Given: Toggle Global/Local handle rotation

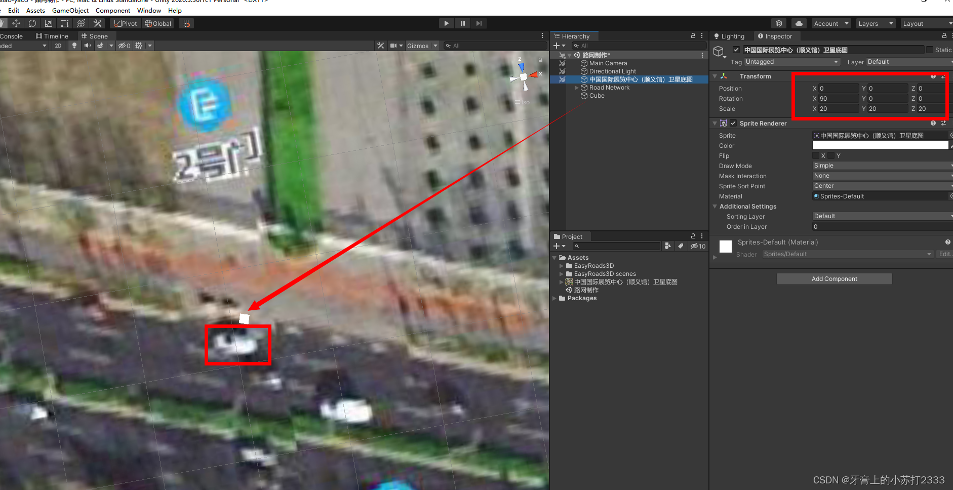Looking at the screenshot, I should [158, 23].
